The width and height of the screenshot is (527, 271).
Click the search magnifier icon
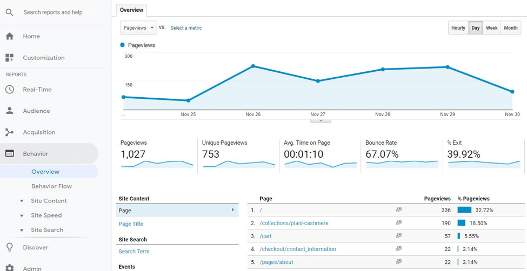click(9, 12)
